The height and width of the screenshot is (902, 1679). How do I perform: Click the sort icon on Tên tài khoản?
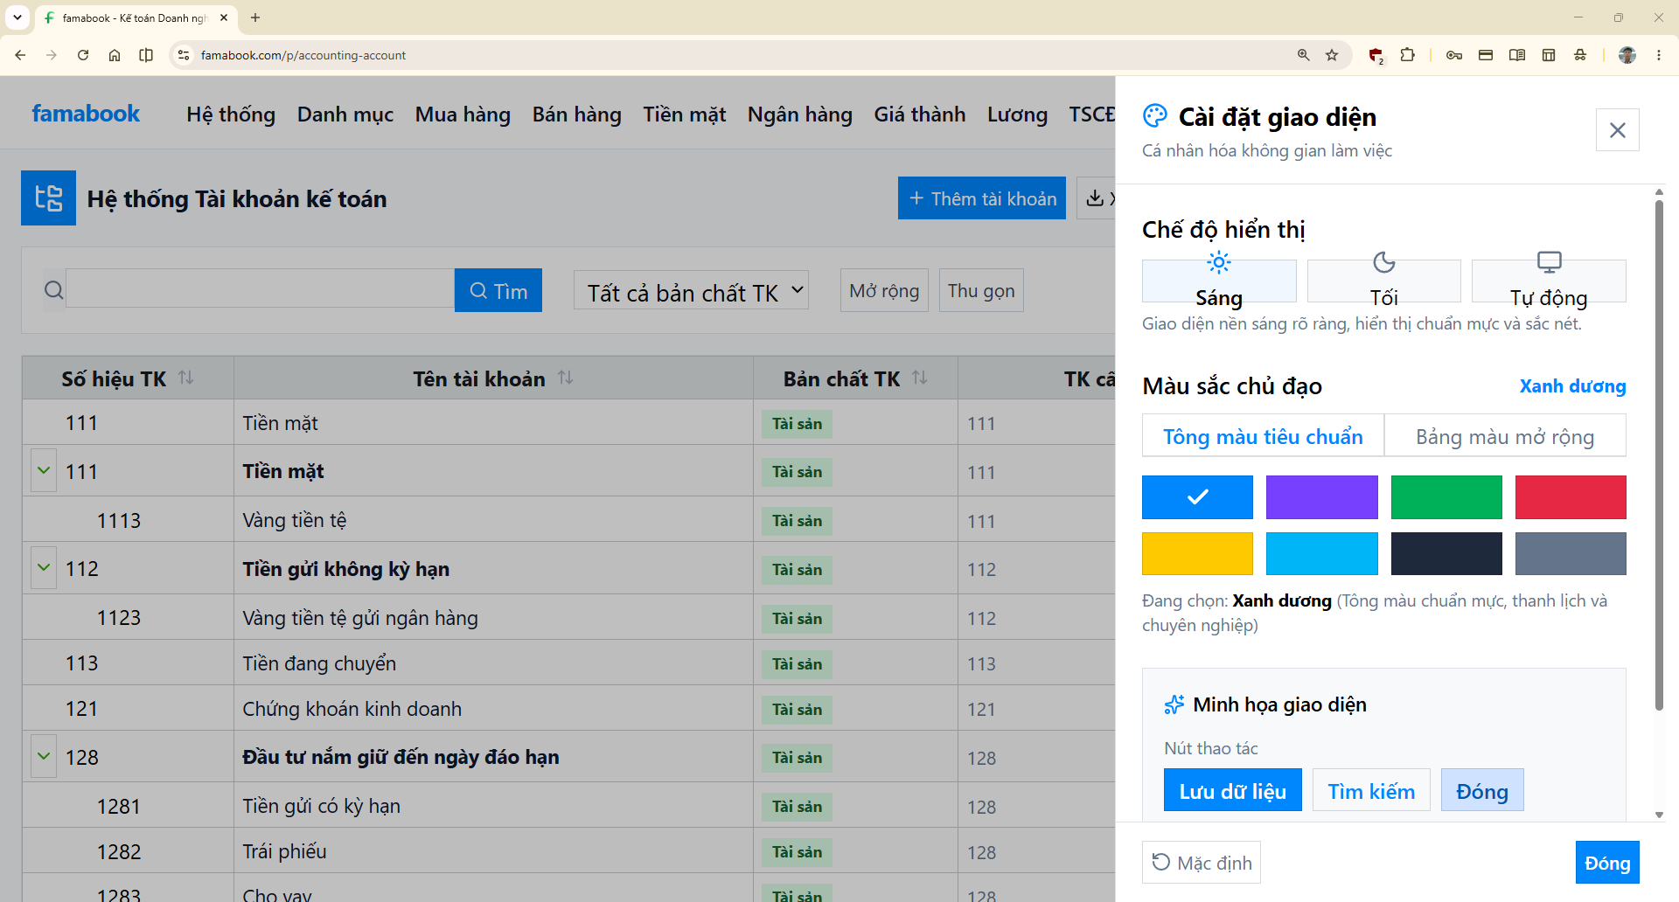coord(566,378)
